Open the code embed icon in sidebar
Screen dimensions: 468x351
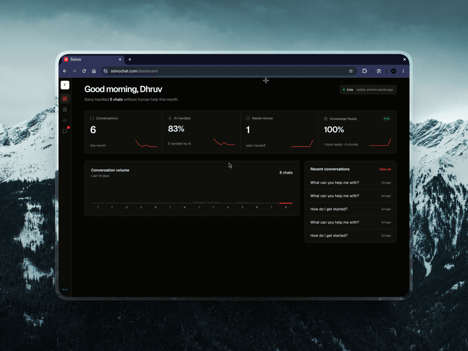click(x=65, y=120)
